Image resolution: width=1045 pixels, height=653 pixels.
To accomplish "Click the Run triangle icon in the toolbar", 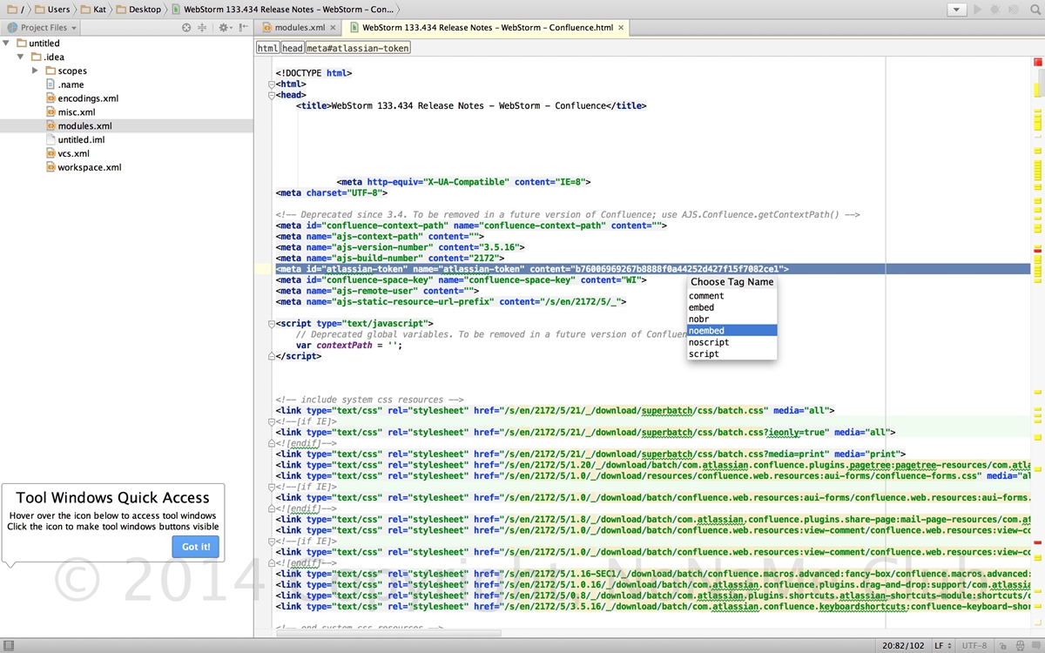I will pyautogui.click(x=979, y=10).
